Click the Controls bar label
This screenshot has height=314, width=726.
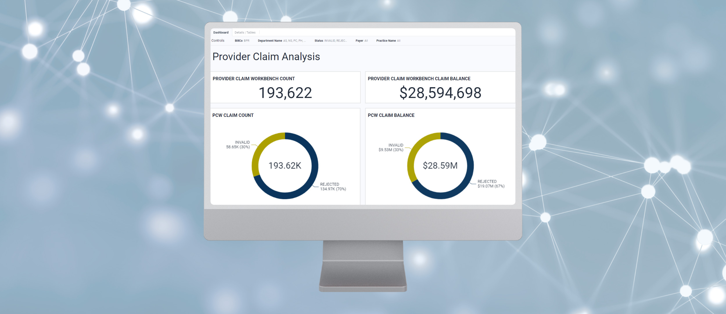pos(218,41)
